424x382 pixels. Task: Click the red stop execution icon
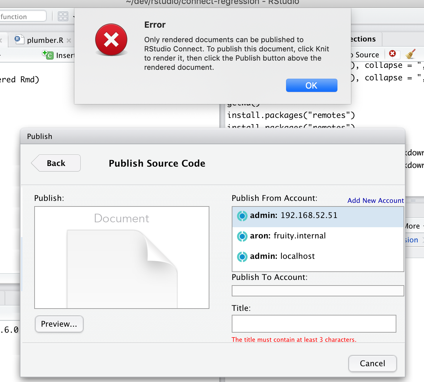(x=393, y=54)
